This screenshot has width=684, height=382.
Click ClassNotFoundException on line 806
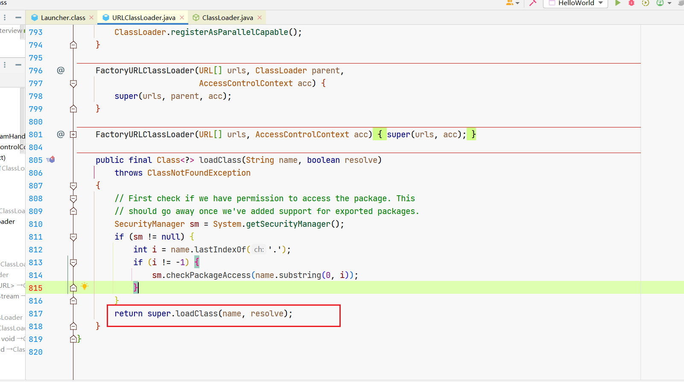[x=199, y=173]
